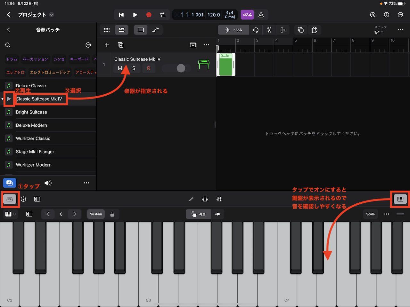Duplicate the selected track
This screenshot has height=307, width=410.
pos(121,45)
